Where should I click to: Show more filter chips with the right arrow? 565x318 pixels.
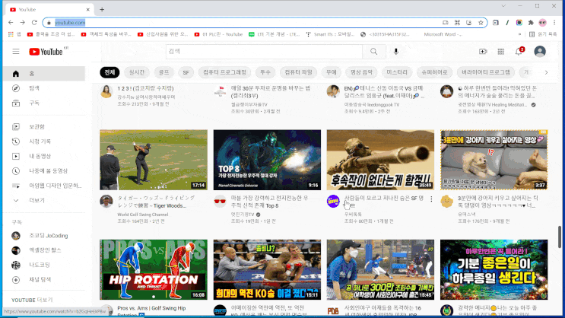click(x=546, y=72)
